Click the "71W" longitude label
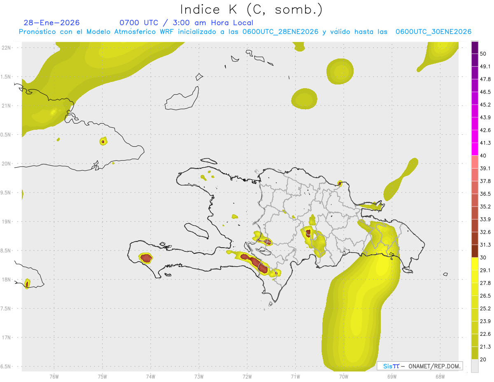 click(x=295, y=377)
